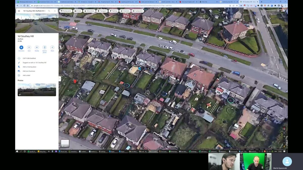Screen dimensions: 303x170
Task: Click the Add a missing place link
Action: (x=29, y=67)
